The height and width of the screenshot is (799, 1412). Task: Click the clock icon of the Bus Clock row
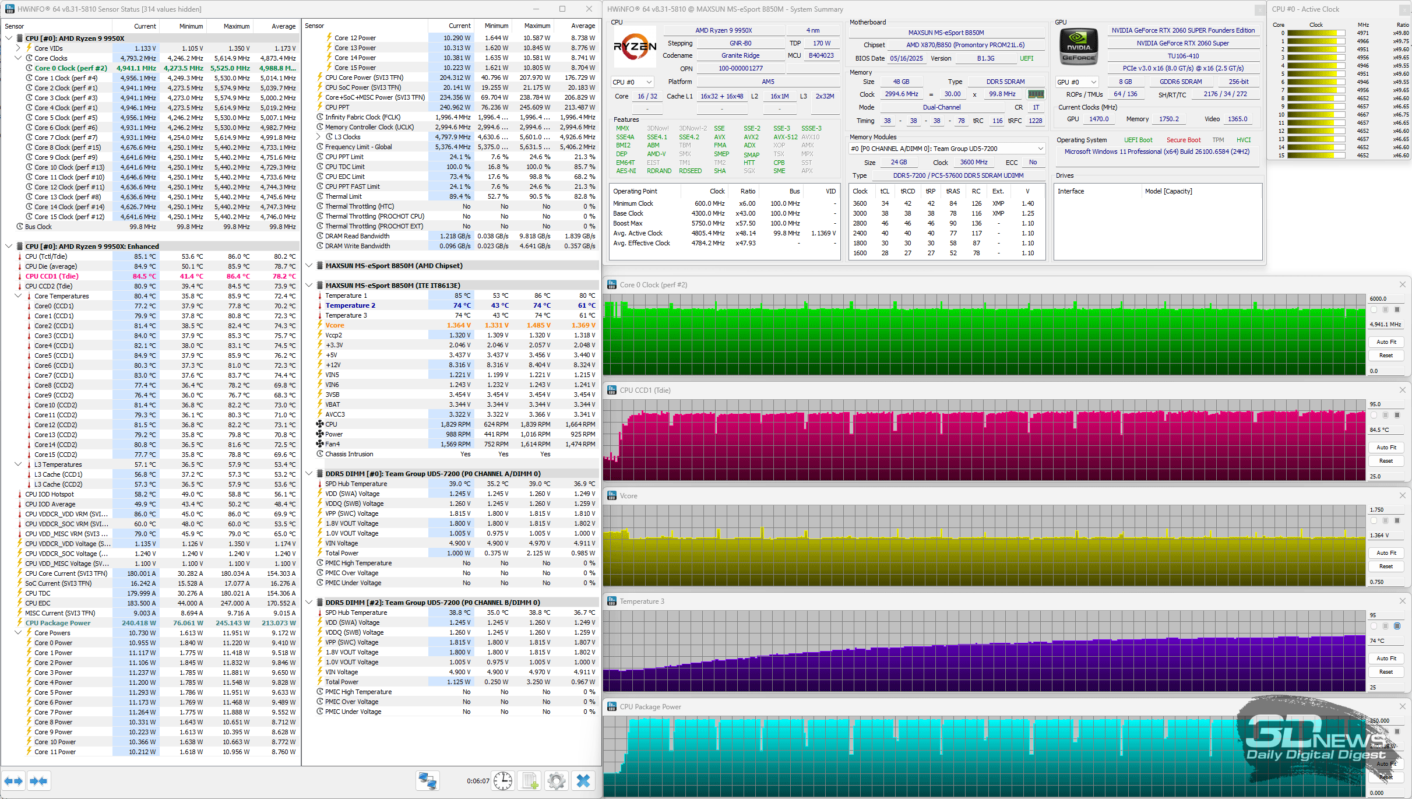[x=19, y=227]
